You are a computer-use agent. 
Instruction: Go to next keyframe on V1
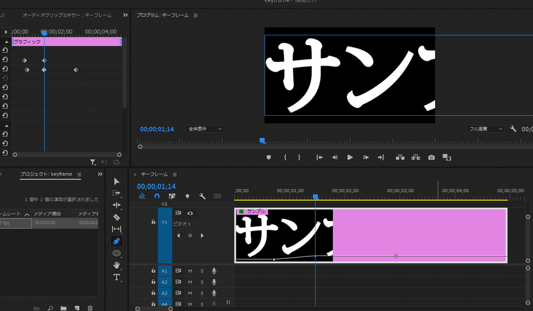coord(202,235)
